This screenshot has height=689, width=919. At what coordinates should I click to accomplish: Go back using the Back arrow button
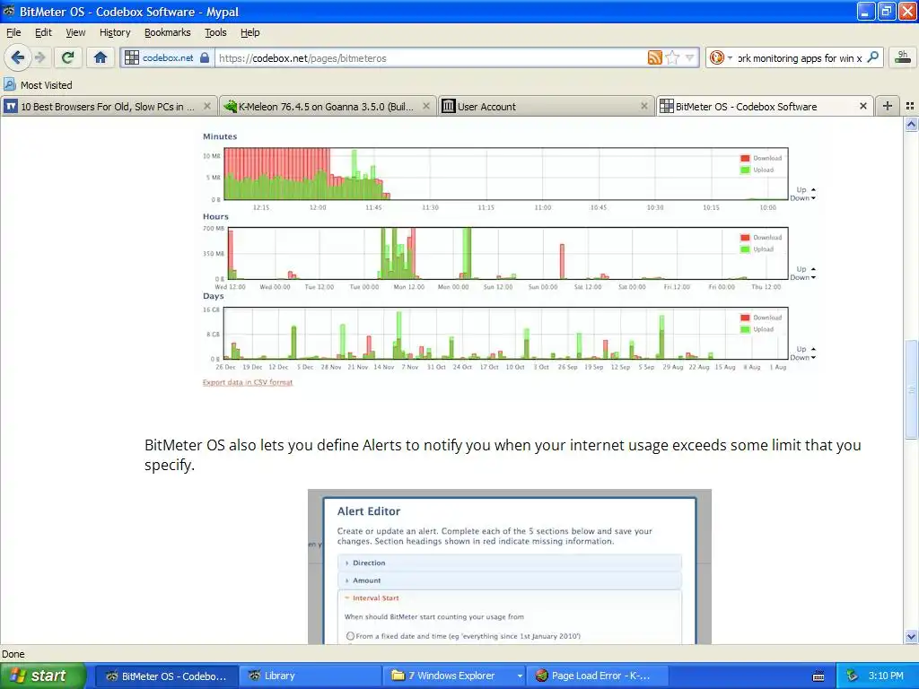tap(18, 57)
